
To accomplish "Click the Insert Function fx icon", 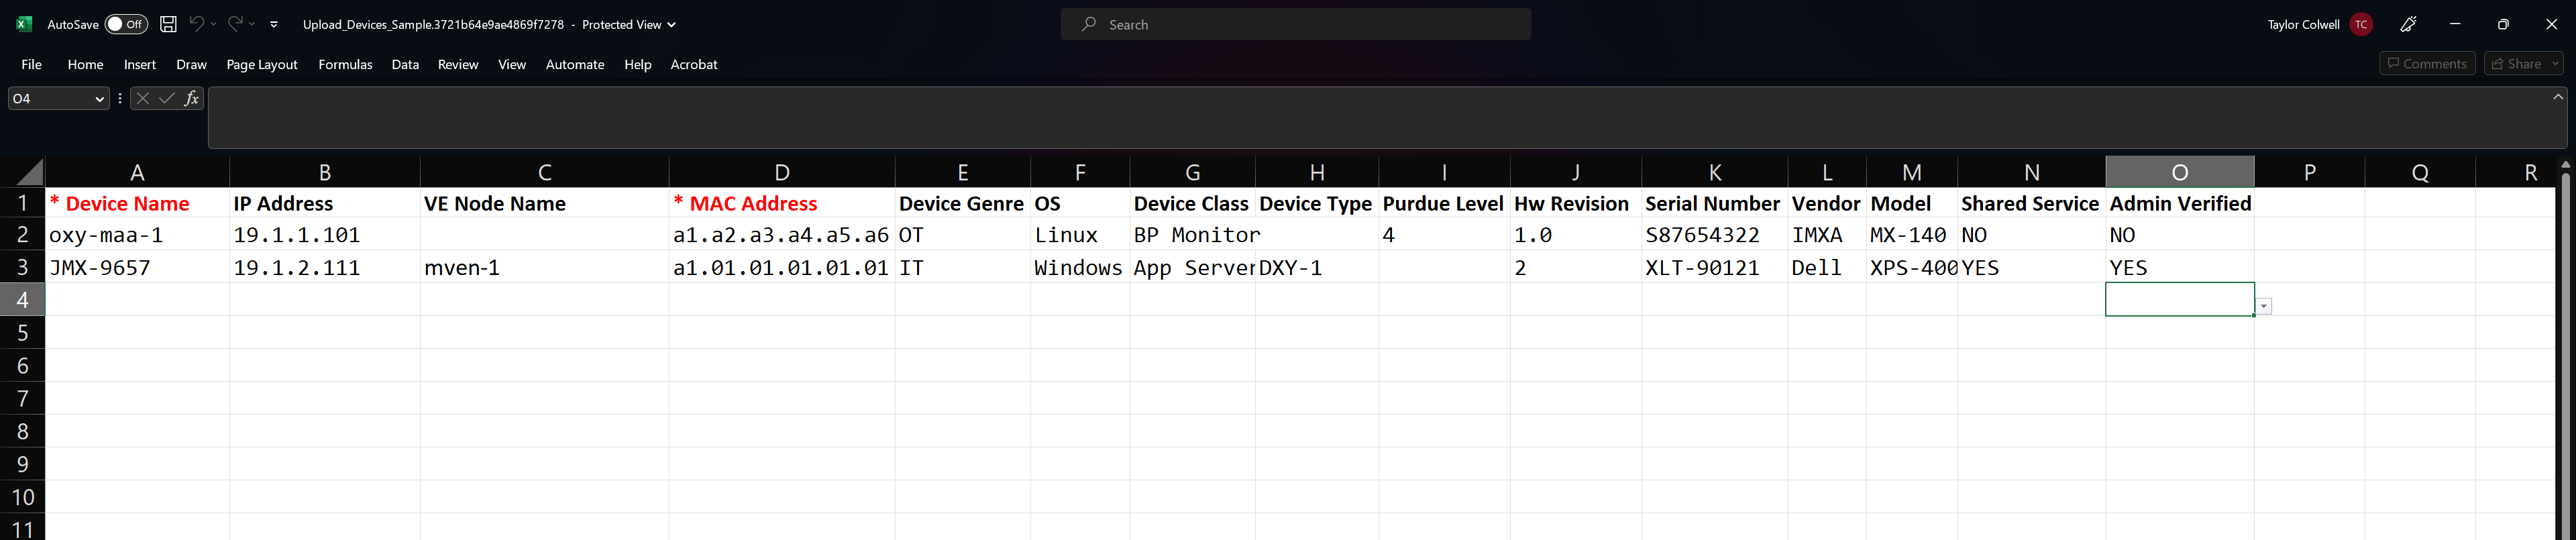I will click(191, 98).
